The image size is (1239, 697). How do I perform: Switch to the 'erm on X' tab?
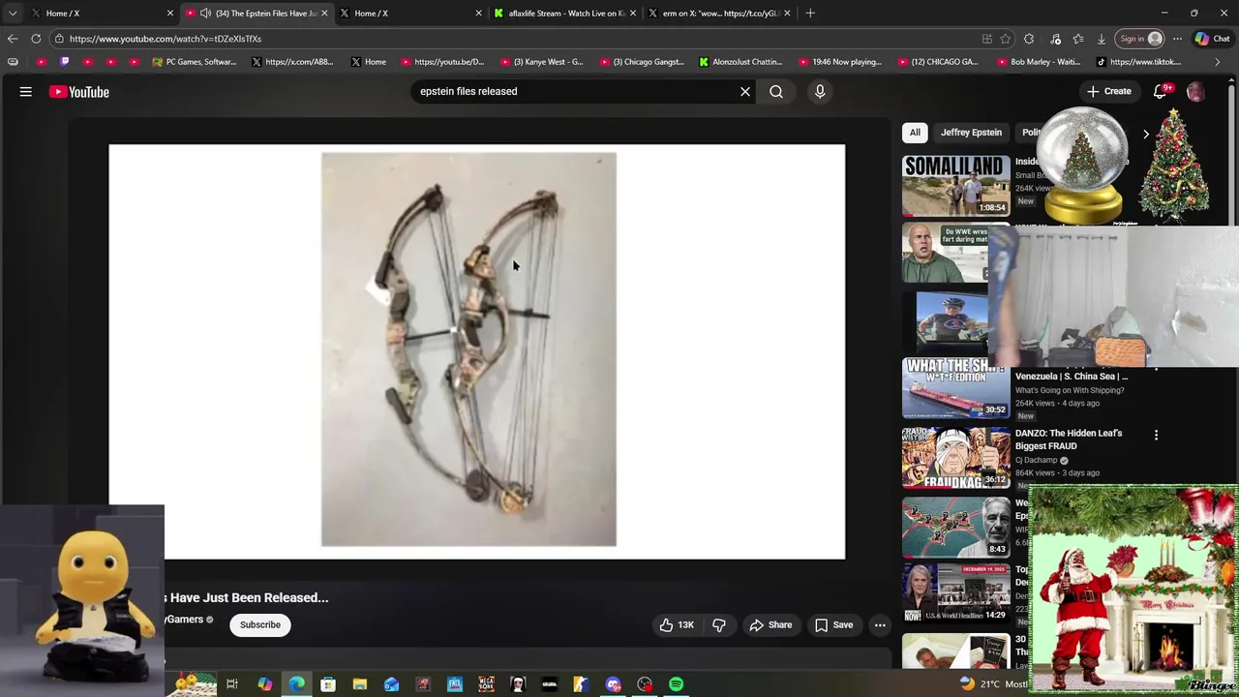pyautogui.click(x=719, y=14)
